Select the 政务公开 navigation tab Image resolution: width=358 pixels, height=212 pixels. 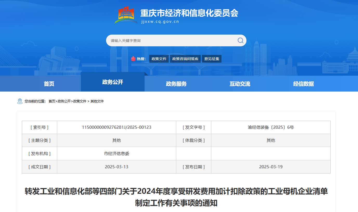[x=113, y=82]
